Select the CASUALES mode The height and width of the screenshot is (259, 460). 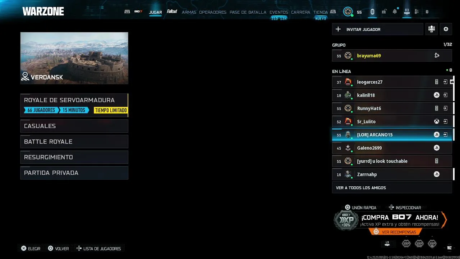(74, 126)
